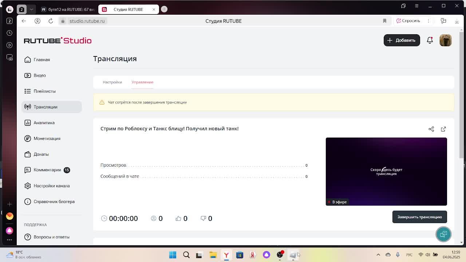Open Alice assistant in left browser panel
Screen dimensions: 466x262
click(9, 231)
